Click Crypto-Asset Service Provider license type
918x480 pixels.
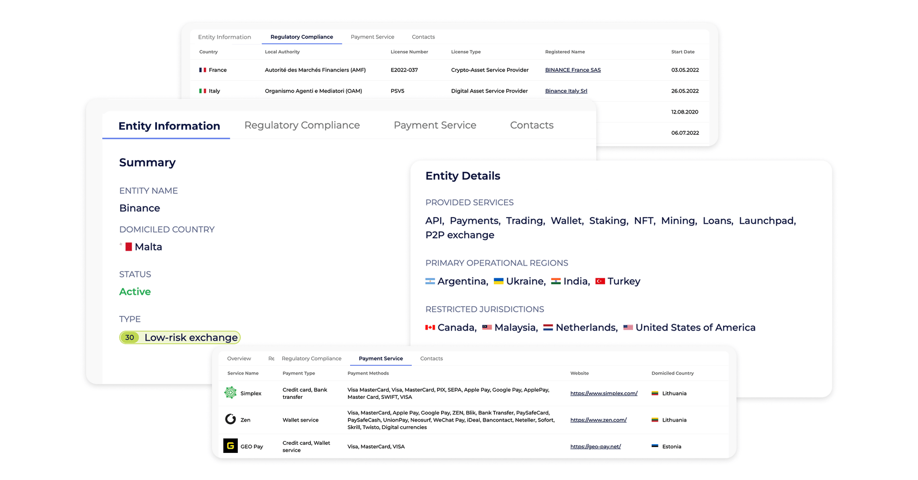[x=490, y=70]
